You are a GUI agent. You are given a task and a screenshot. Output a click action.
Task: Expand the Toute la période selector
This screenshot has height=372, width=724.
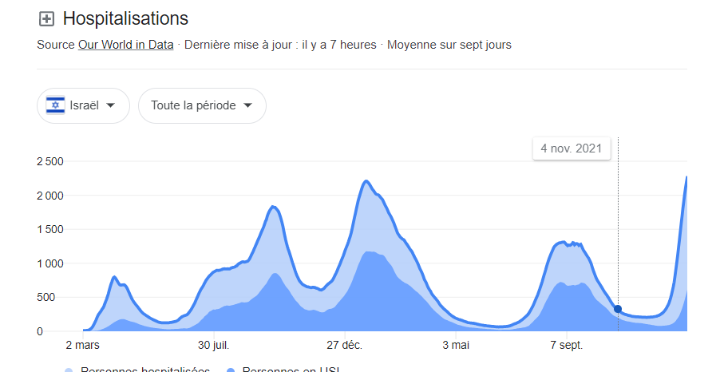coord(202,105)
